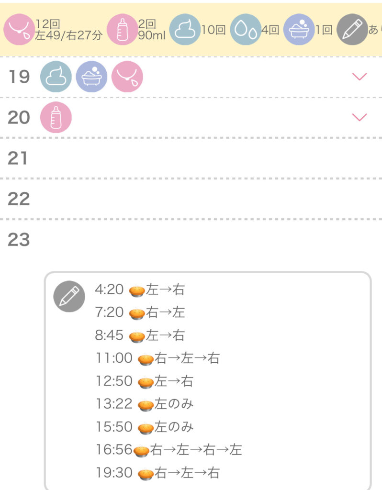Image resolution: width=382 pixels, height=490 pixels.
Task: Tap the 4:20 左→右 memo line
Action: (140, 290)
